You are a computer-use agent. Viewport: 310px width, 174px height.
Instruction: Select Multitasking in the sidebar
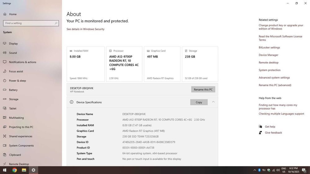coord(16,118)
